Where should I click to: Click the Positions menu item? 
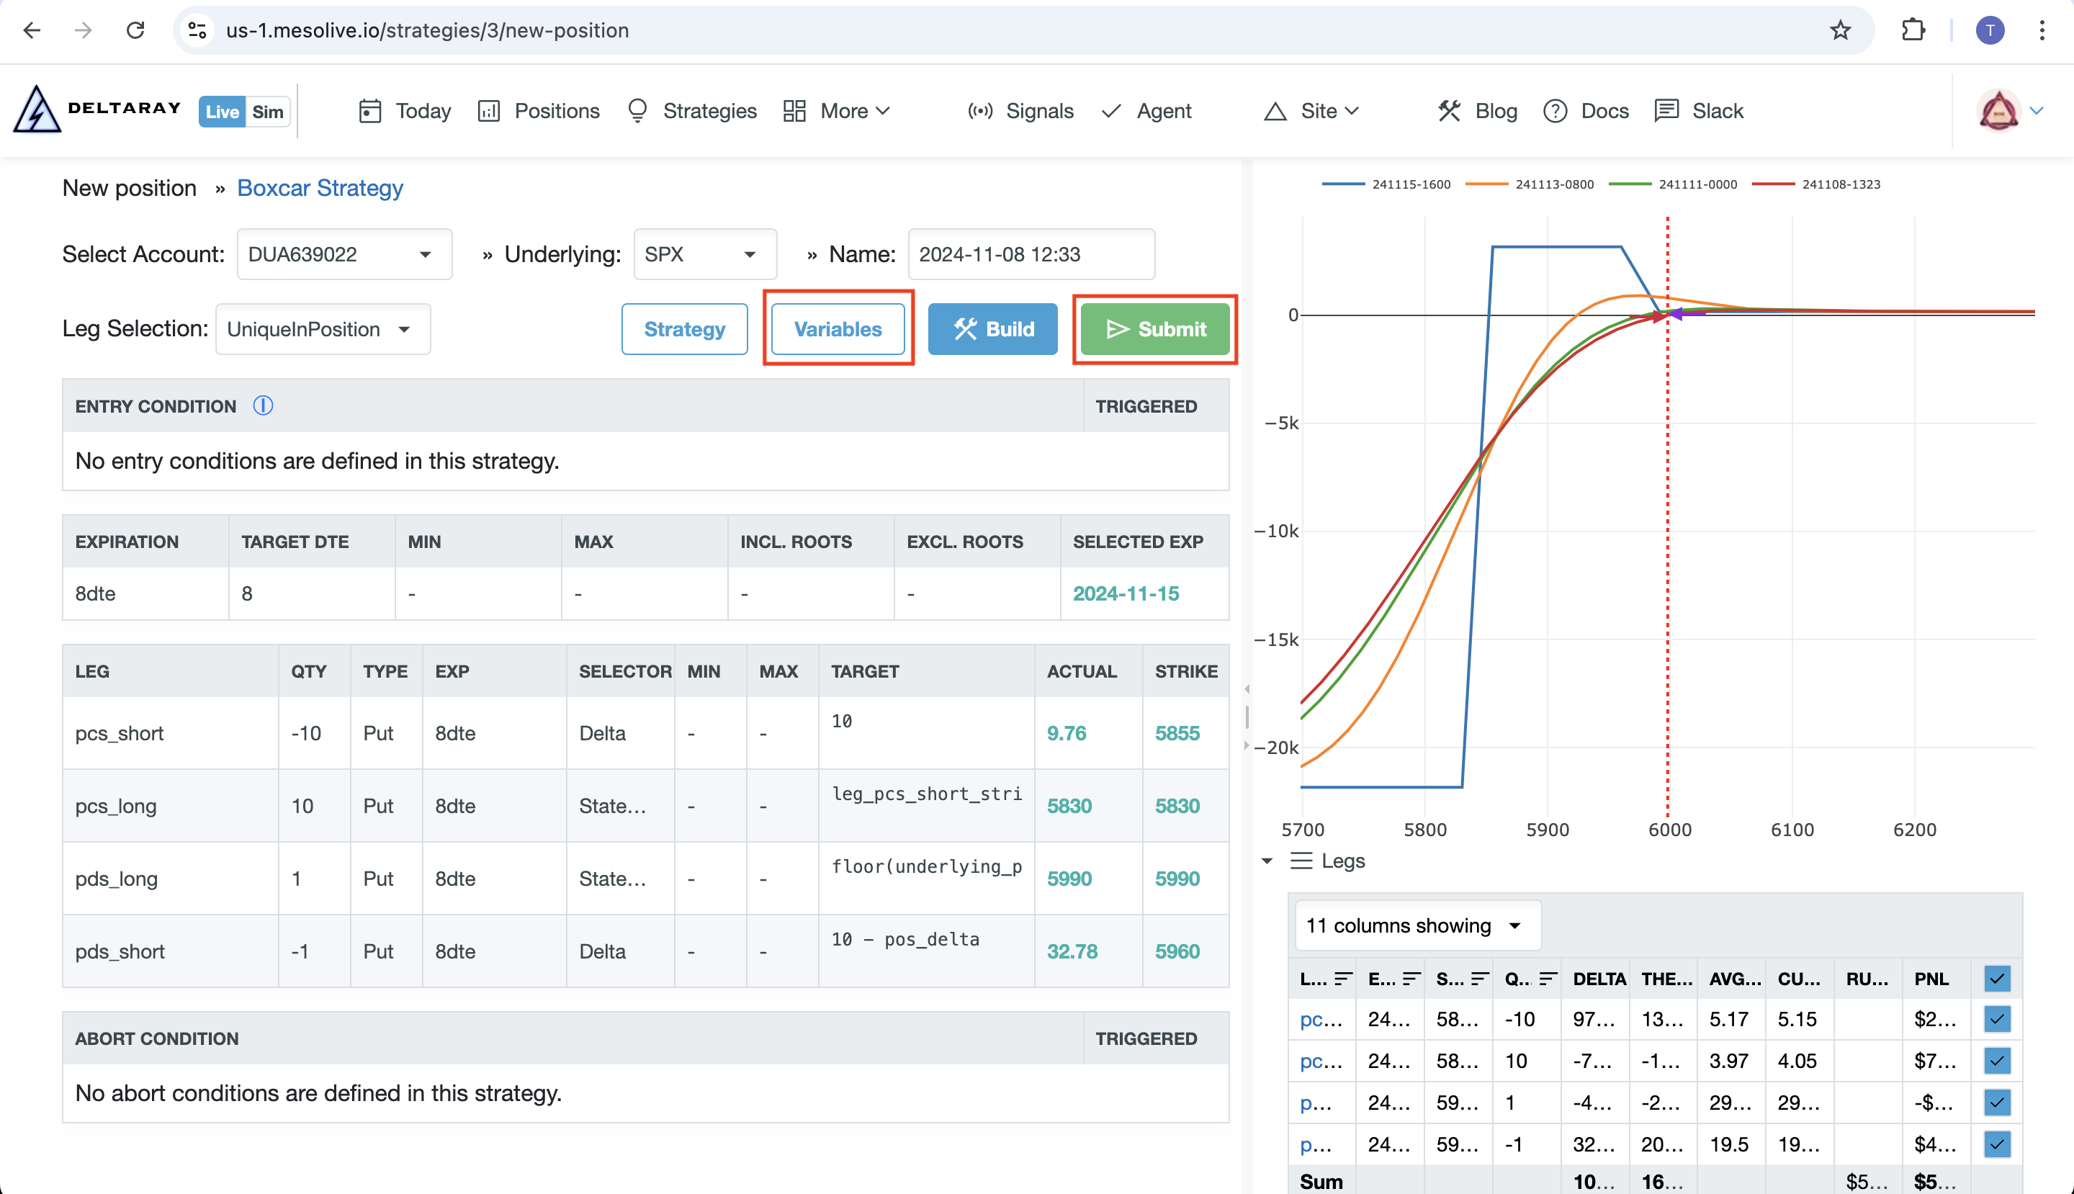tap(557, 109)
